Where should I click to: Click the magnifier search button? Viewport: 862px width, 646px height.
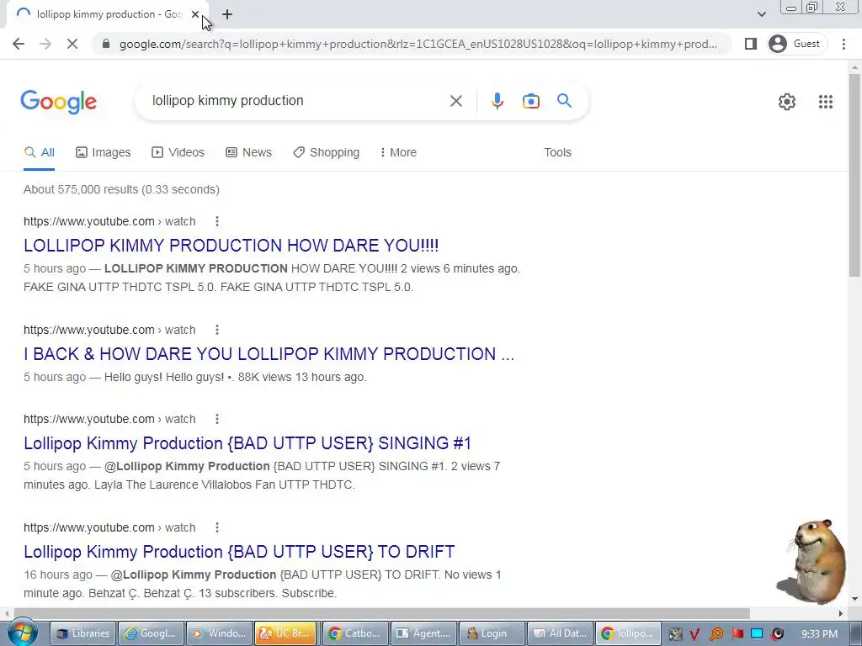pyautogui.click(x=564, y=101)
